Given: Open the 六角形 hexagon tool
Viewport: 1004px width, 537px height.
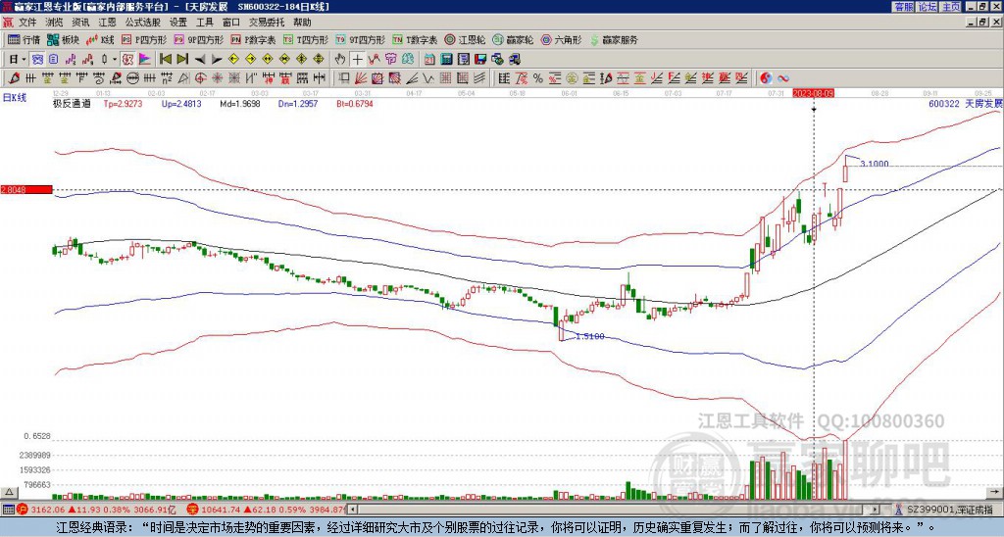Looking at the screenshot, I should click(x=562, y=39).
